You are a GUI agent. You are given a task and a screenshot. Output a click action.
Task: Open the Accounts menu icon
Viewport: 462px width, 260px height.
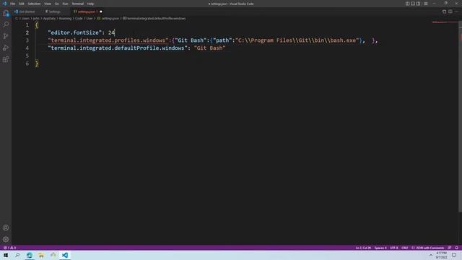point(6,227)
